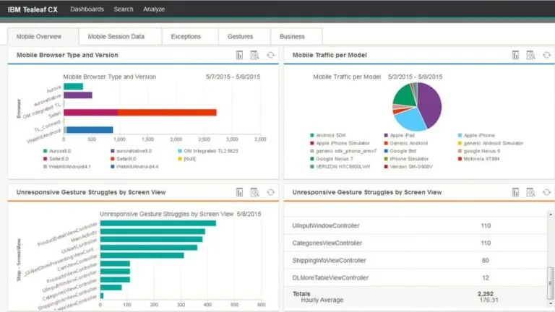Click chart icon in Mobile Traffic per Model panel
Viewport: 555px width, 312px height.
click(x=515, y=55)
